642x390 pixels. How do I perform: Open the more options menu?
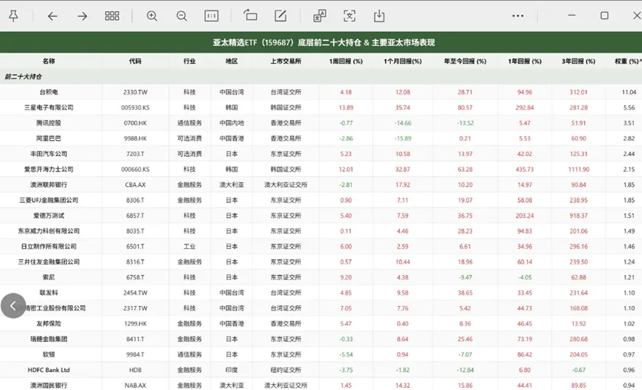click(x=518, y=16)
